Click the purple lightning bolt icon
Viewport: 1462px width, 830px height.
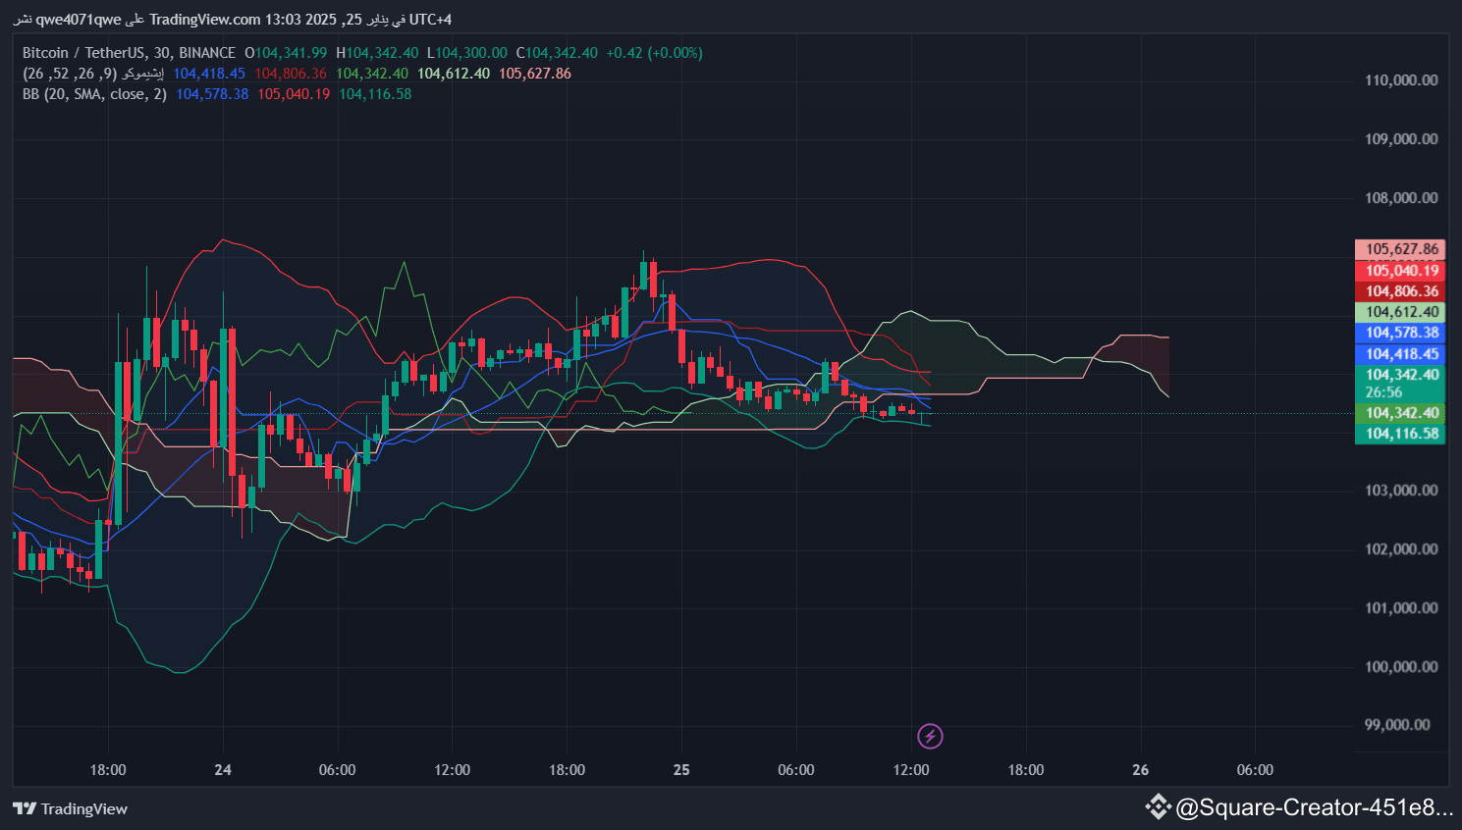click(x=929, y=736)
